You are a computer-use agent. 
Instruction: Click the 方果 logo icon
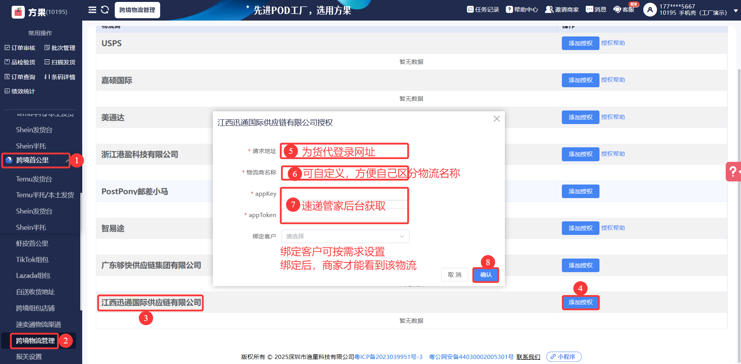point(18,12)
